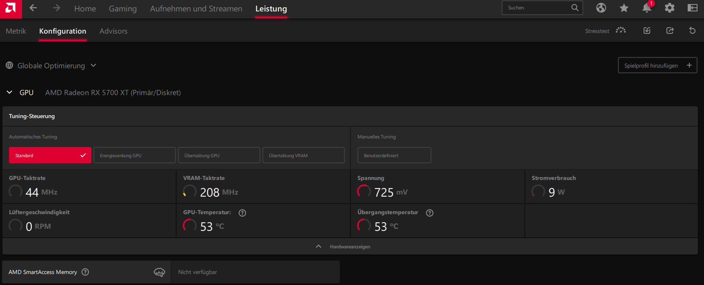
Task: Click AMD Radeon RX 5700 XT label
Action: tap(113, 92)
